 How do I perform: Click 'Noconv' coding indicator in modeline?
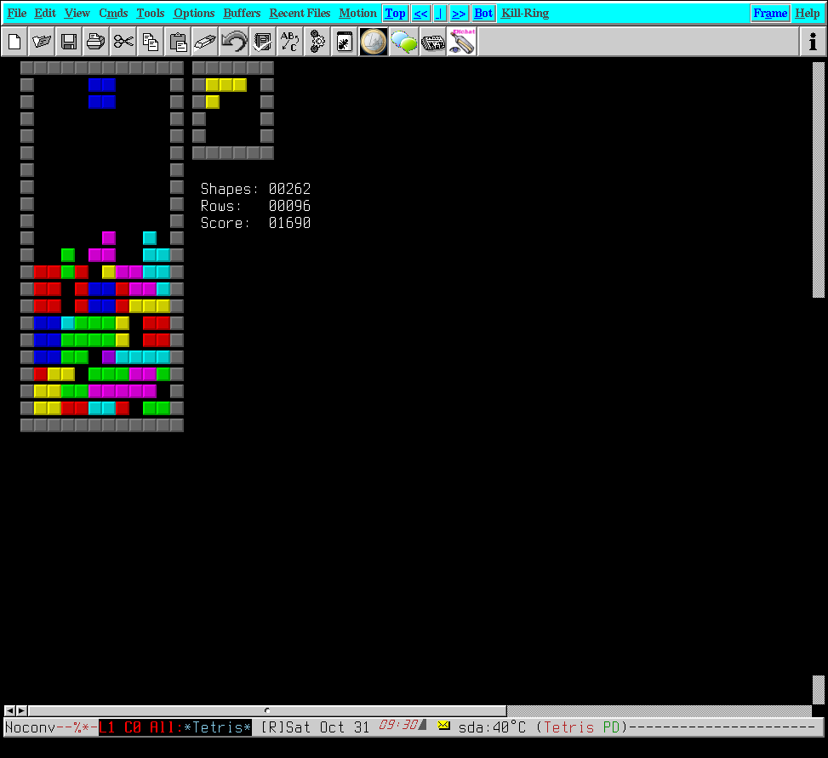[30, 727]
